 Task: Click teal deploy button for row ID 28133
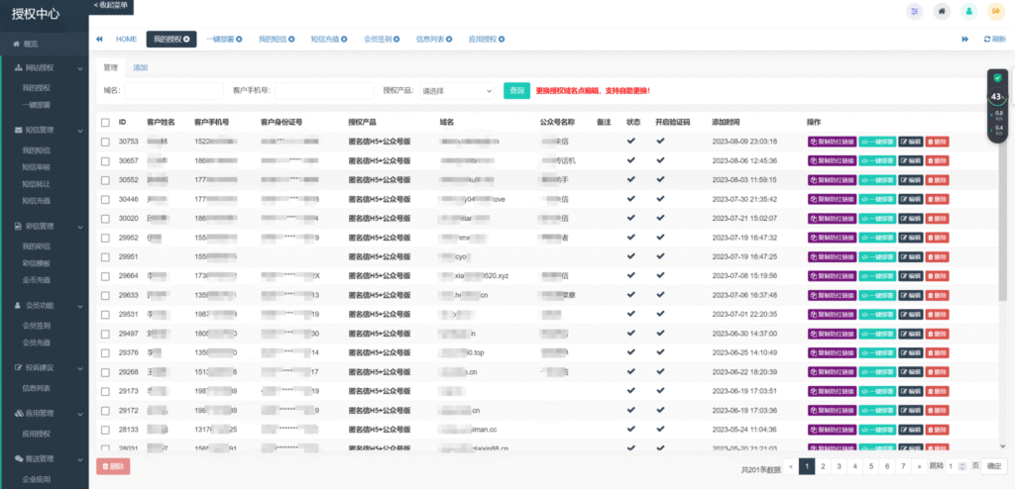click(877, 429)
